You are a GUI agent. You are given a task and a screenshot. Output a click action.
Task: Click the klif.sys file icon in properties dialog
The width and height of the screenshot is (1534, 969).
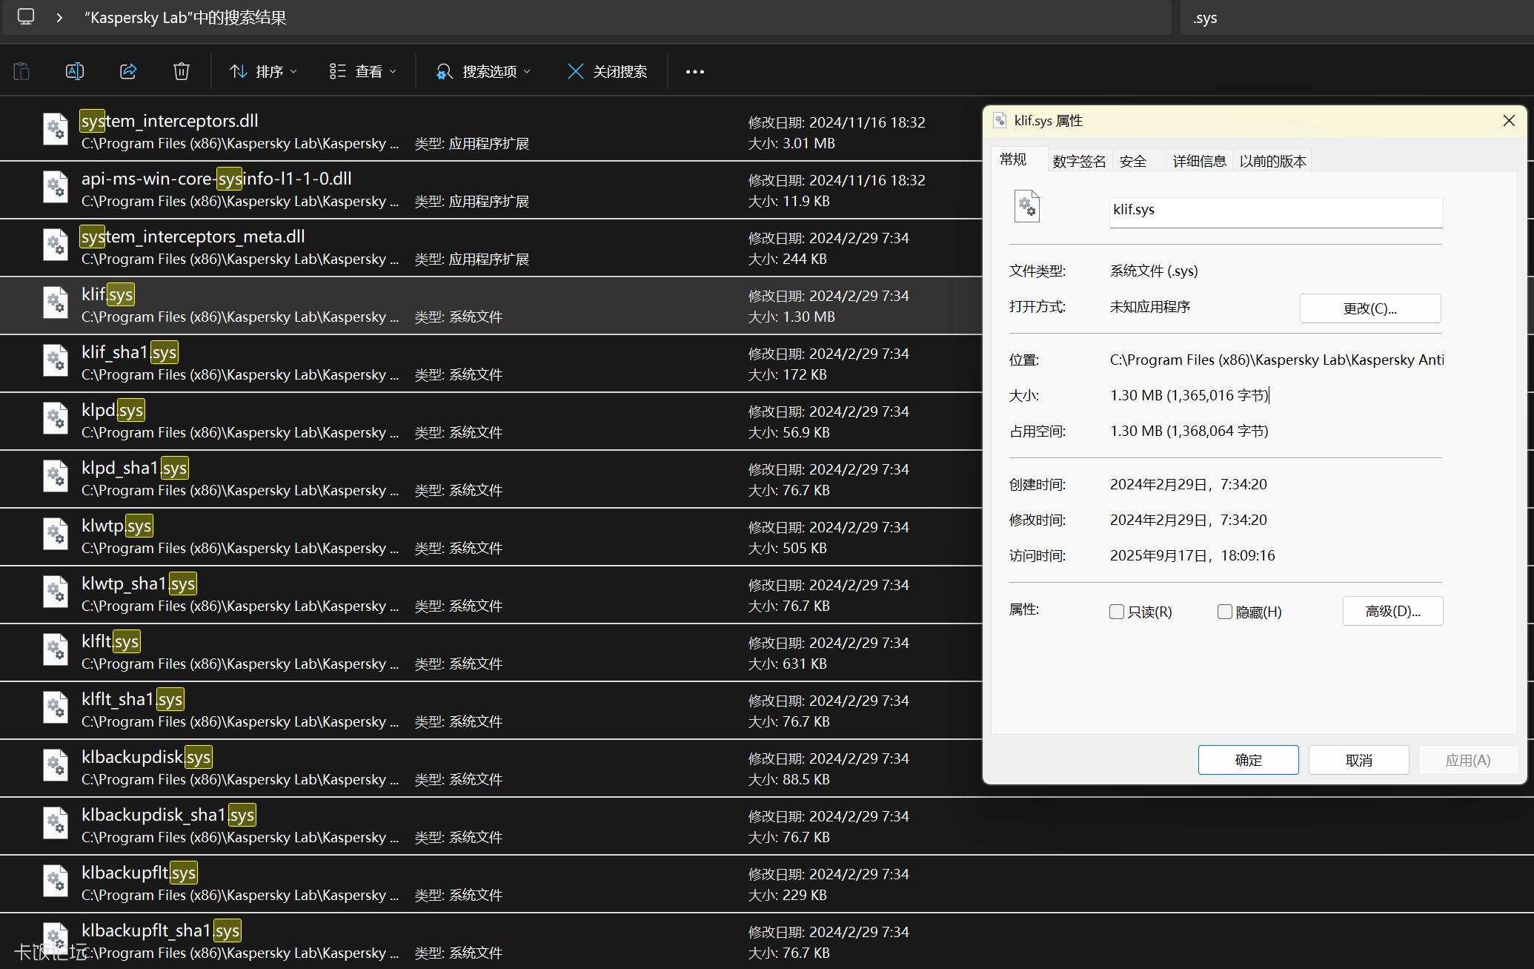[x=1027, y=206]
